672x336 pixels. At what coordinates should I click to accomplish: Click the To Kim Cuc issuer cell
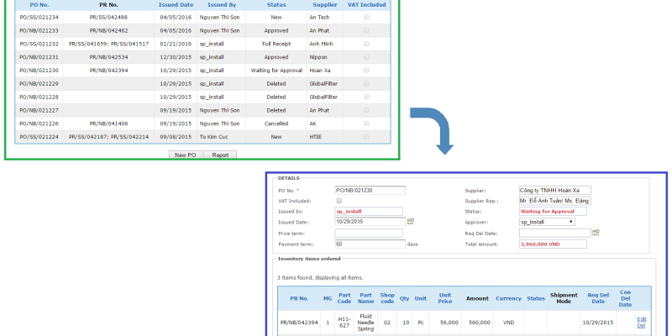pyautogui.click(x=222, y=137)
